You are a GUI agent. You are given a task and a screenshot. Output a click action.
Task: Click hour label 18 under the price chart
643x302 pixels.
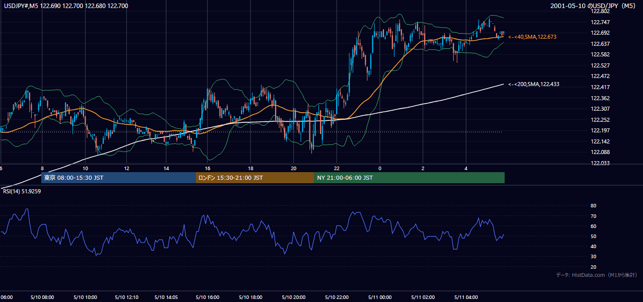tap(251, 168)
